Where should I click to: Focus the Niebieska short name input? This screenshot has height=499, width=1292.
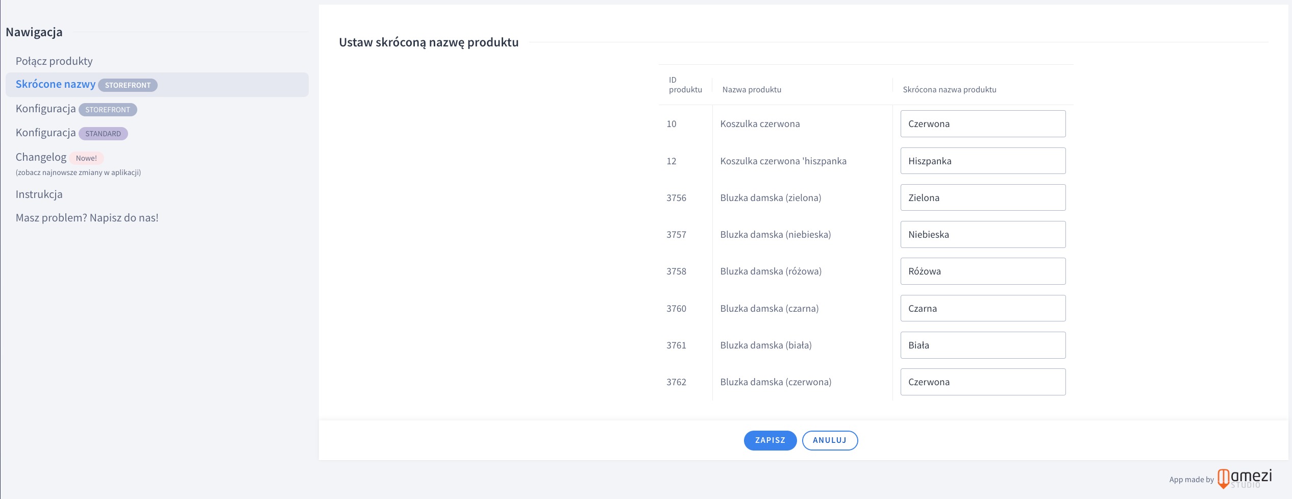click(x=982, y=235)
